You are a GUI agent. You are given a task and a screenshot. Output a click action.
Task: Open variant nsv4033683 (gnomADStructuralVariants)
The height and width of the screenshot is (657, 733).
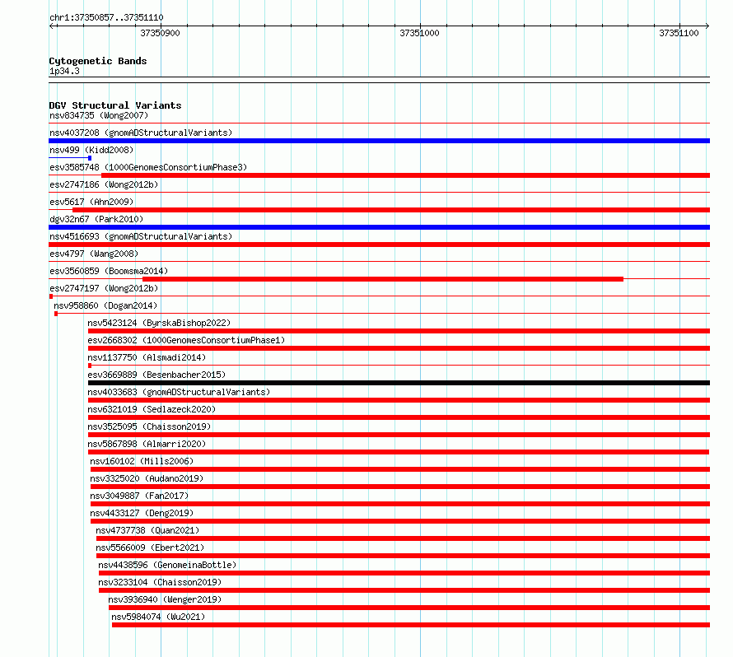click(179, 392)
